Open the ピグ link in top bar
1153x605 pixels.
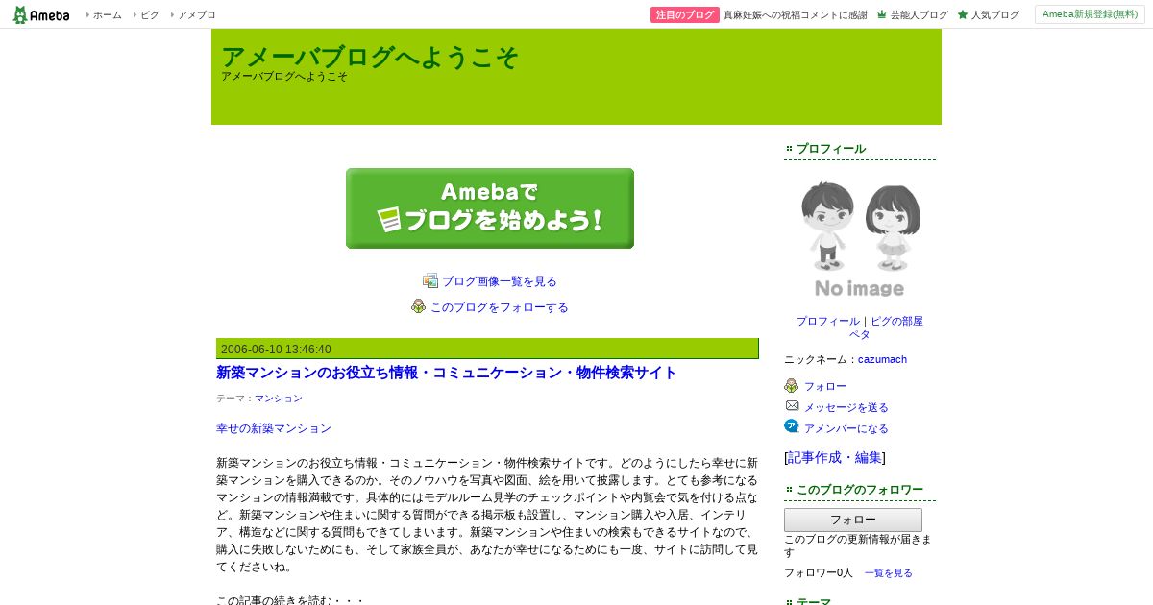(x=149, y=15)
